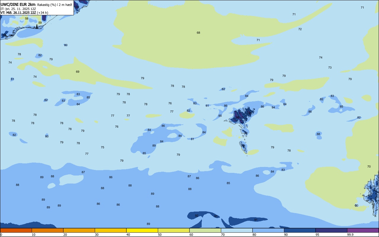Screen dimensions: 379x237
Task: Select the map value 58
Action: (27, 19)
